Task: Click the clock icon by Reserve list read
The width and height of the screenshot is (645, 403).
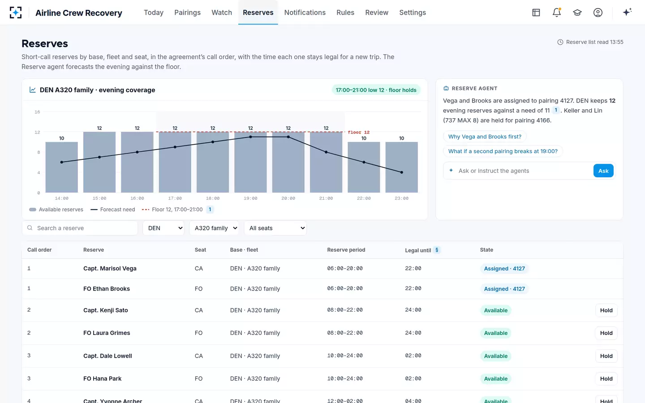Action: click(x=560, y=42)
